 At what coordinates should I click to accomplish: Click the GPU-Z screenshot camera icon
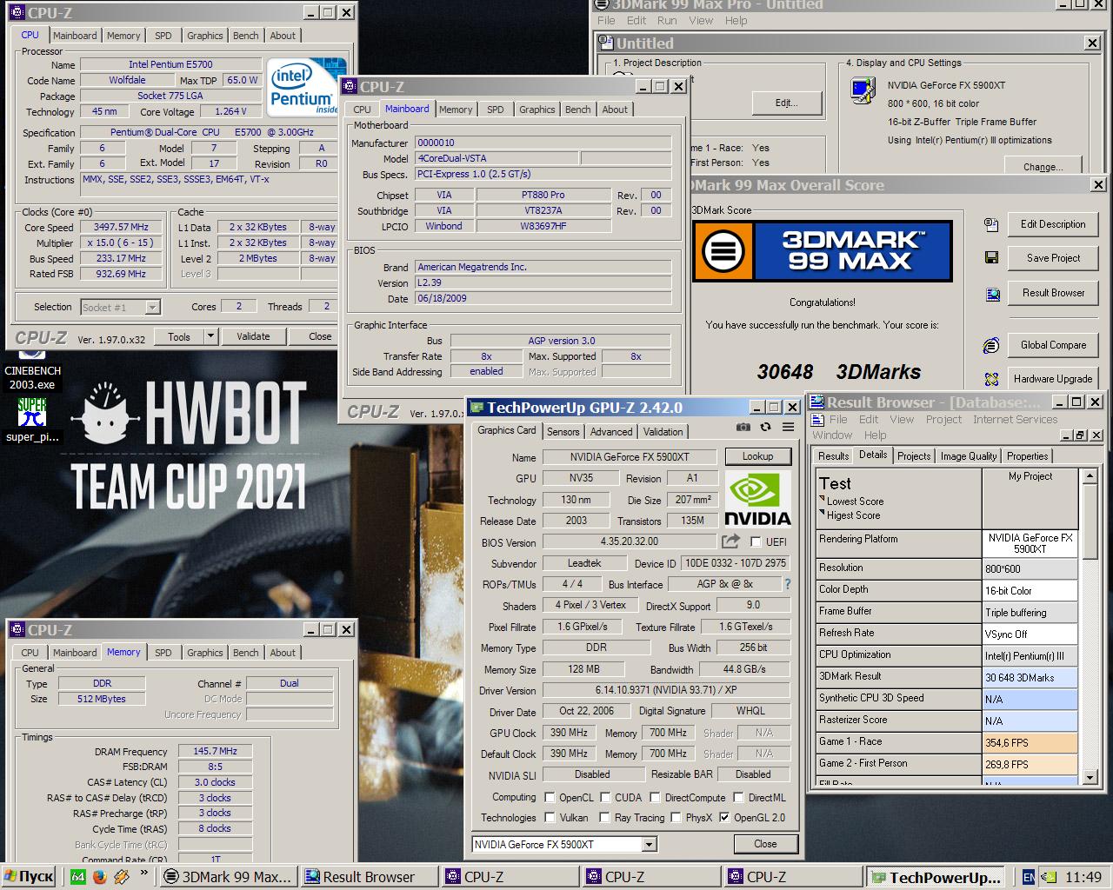tap(743, 427)
